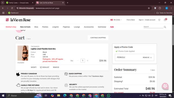Open Lightly Lined Flexible Demi Bra link

point(43,49)
